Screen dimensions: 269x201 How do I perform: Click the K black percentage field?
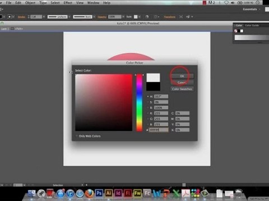[x=182, y=130]
